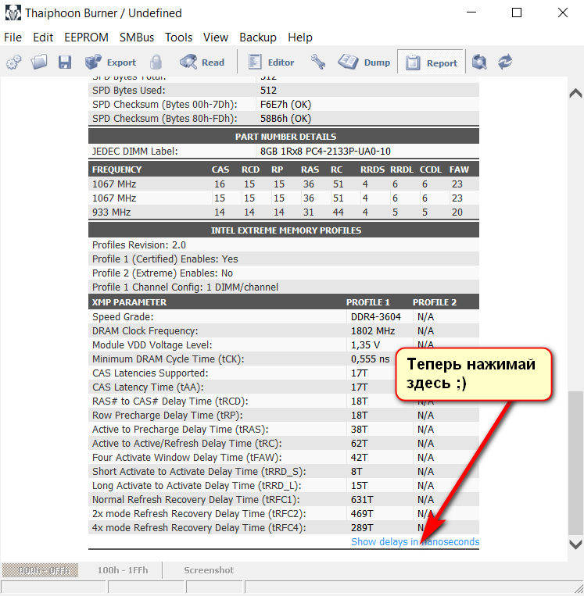Open the Edit menu

coord(43,37)
